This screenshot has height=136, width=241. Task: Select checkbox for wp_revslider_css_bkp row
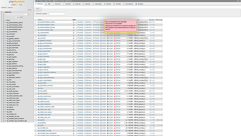[36, 131]
